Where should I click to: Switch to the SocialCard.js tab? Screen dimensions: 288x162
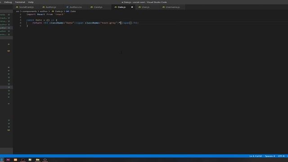[x=25, y=7]
